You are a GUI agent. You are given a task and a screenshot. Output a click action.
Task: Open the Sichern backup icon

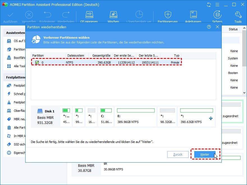click(217, 15)
